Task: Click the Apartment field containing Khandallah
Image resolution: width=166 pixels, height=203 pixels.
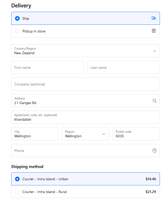Action: point(85,117)
